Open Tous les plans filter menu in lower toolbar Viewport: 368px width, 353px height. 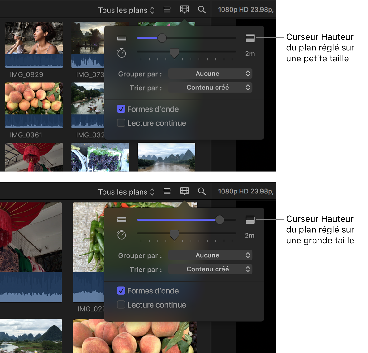126,192
